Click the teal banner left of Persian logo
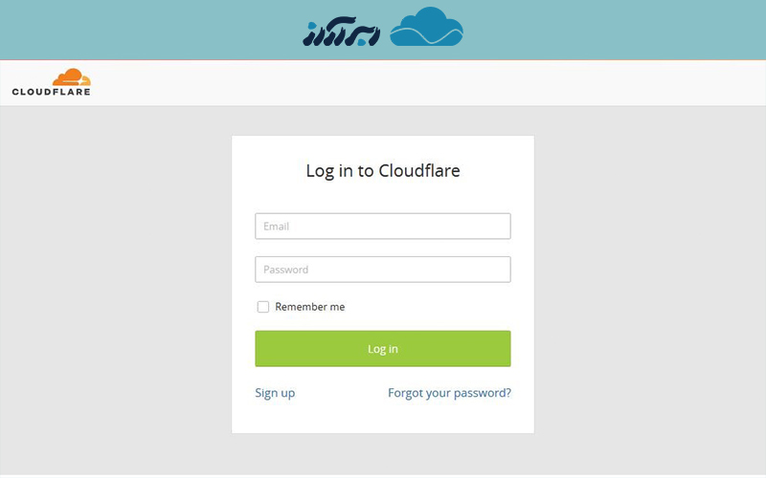This screenshot has width=766, height=478. (x=144, y=29)
